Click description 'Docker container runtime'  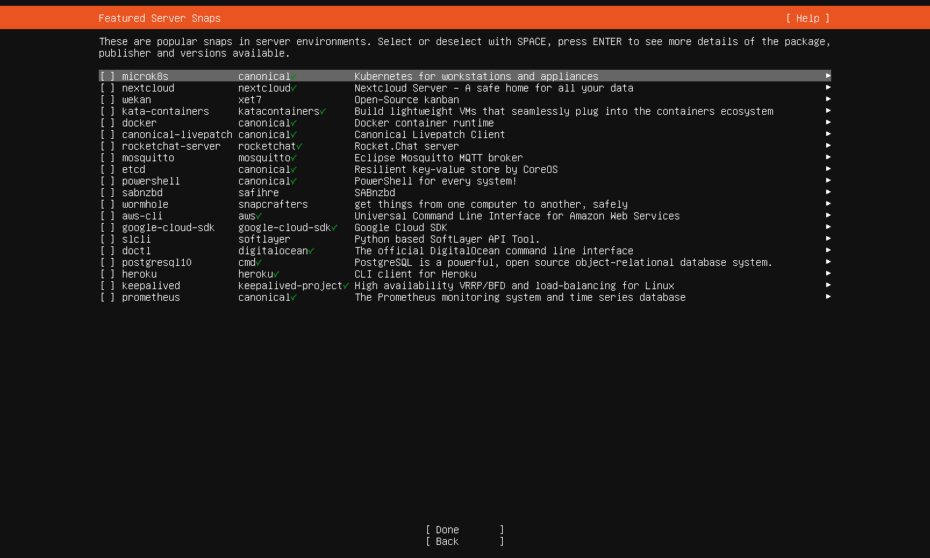coord(424,123)
